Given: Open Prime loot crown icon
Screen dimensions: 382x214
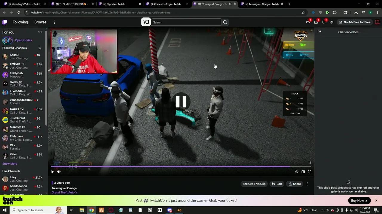Looking at the screenshot, I should 308,22.
